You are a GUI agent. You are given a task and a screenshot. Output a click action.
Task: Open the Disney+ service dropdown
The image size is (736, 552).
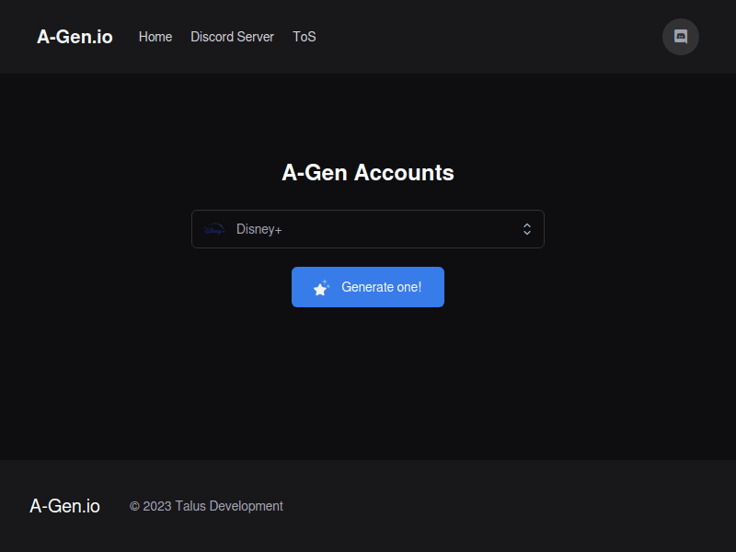click(x=368, y=229)
